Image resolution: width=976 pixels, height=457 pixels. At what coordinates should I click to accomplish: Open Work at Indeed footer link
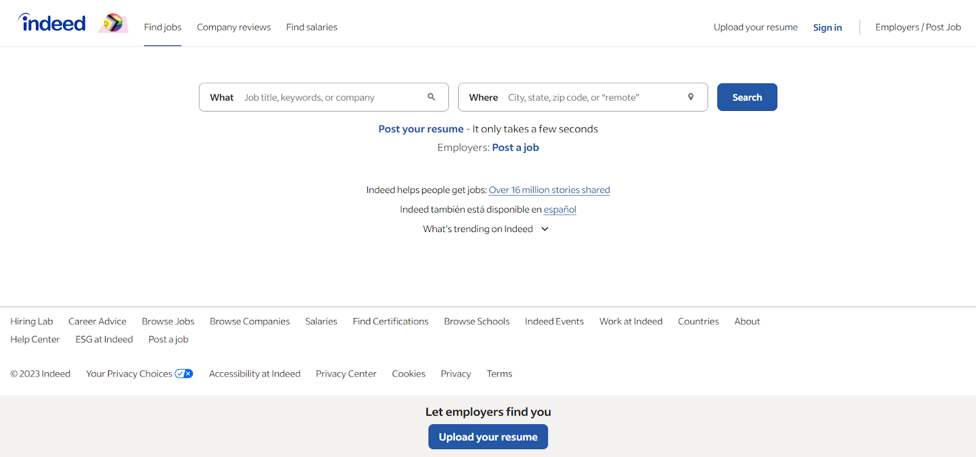click(x=631, y=321)
